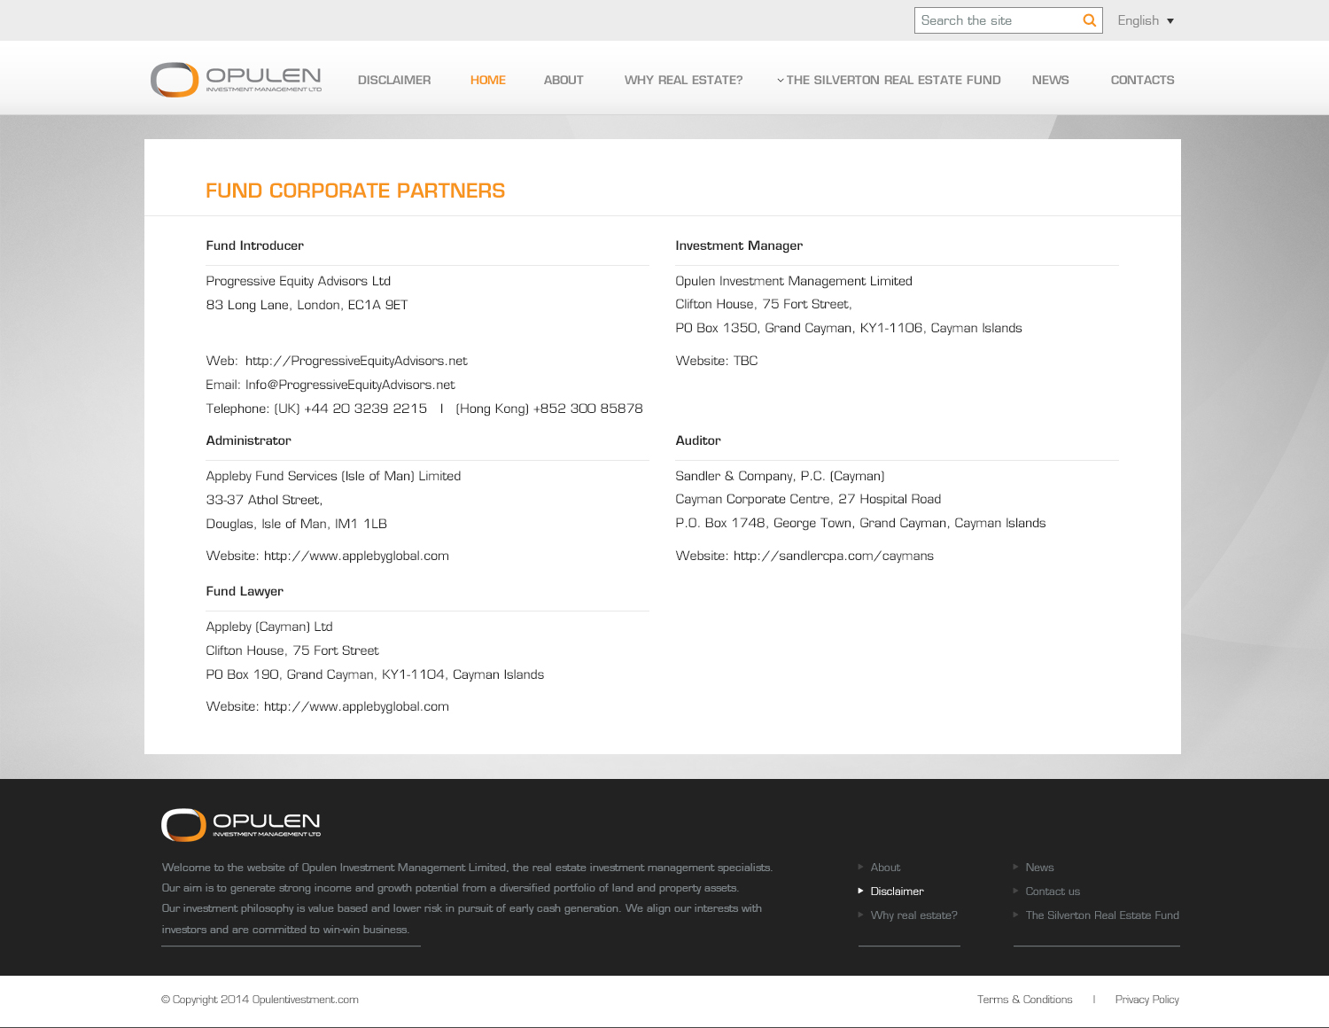
Task: Click the Website: TBC text
Action: (717, 361)
